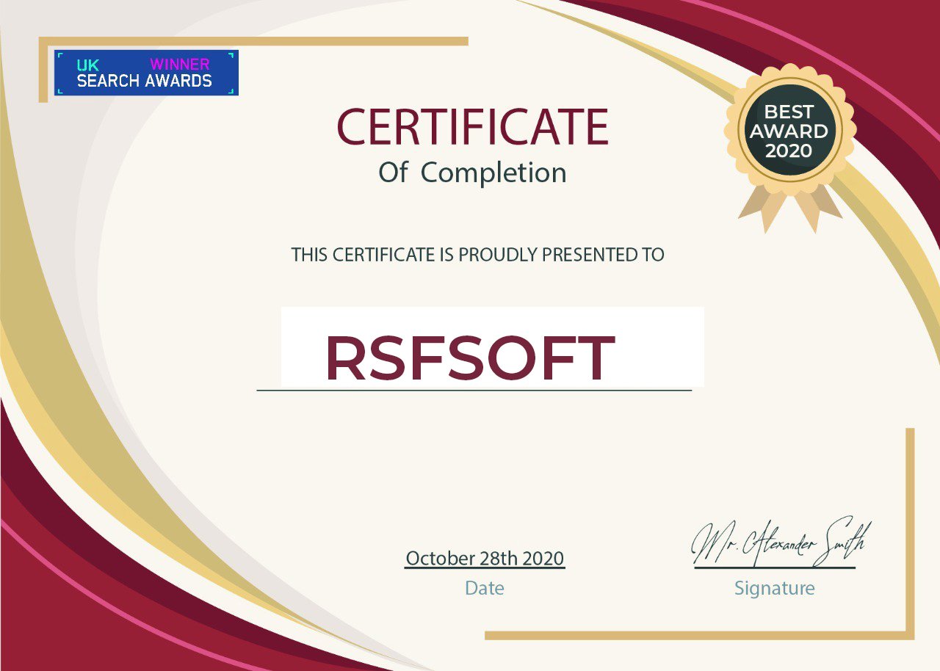Click the October 28th 2020 date
This screenshot has width=940, height=671.
(485, 558)
